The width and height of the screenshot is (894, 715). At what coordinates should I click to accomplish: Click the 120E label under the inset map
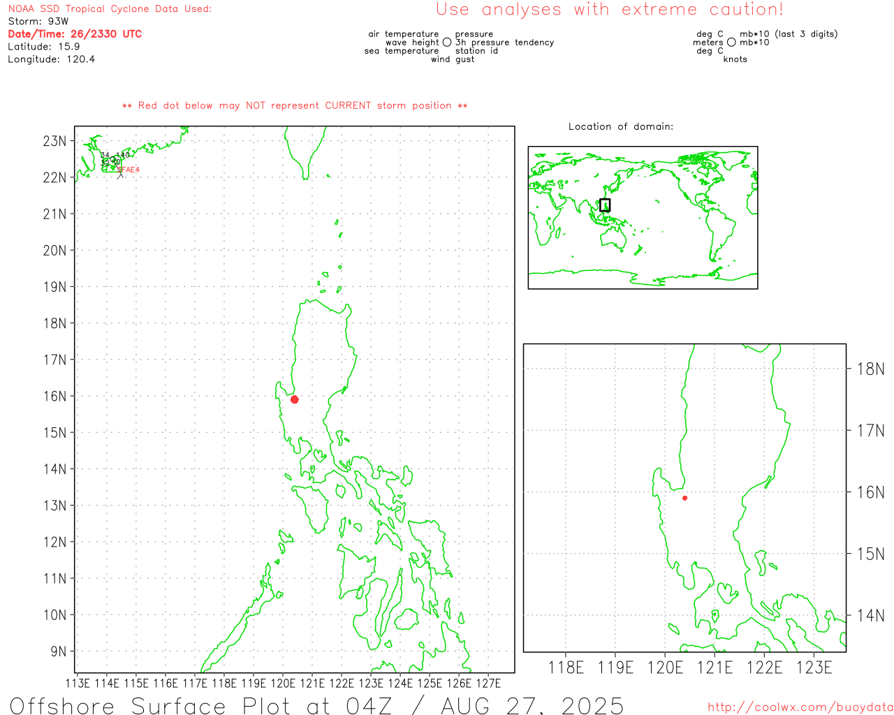[666, 668]
